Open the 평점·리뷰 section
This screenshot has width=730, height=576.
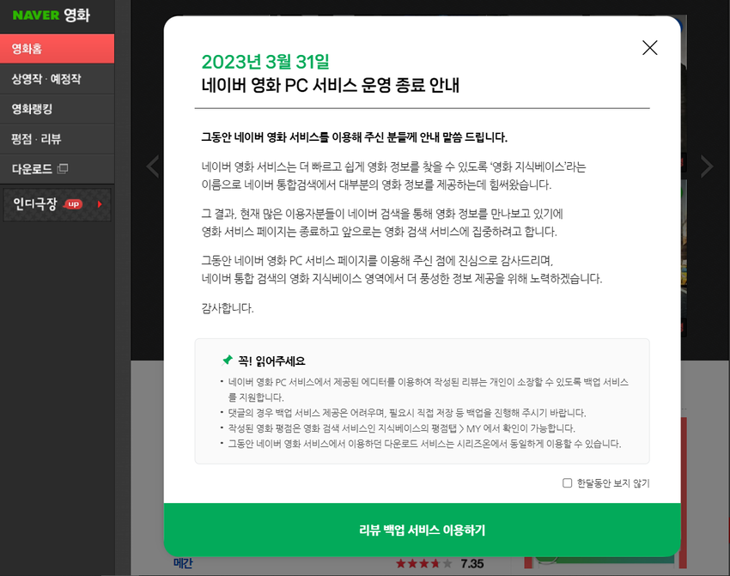tap(36, 139)
